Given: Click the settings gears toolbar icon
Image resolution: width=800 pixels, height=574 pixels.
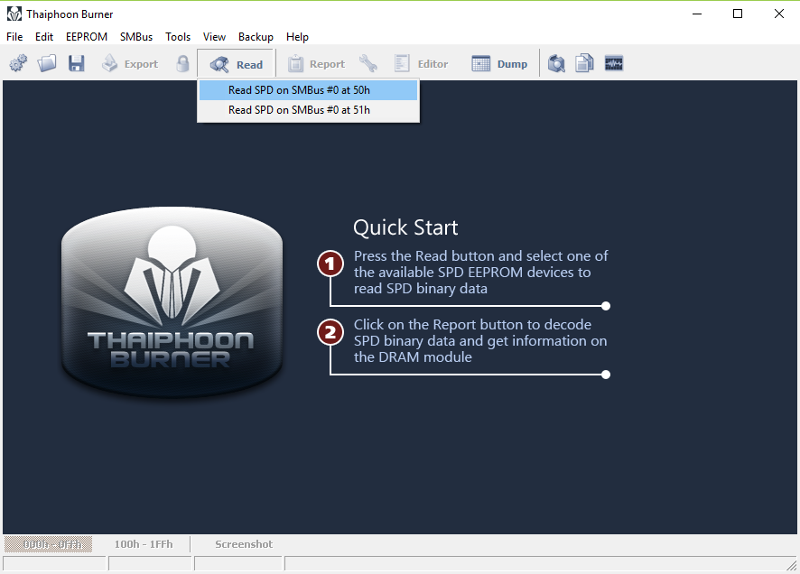Looking at the screenshot, I should [18, 64].
